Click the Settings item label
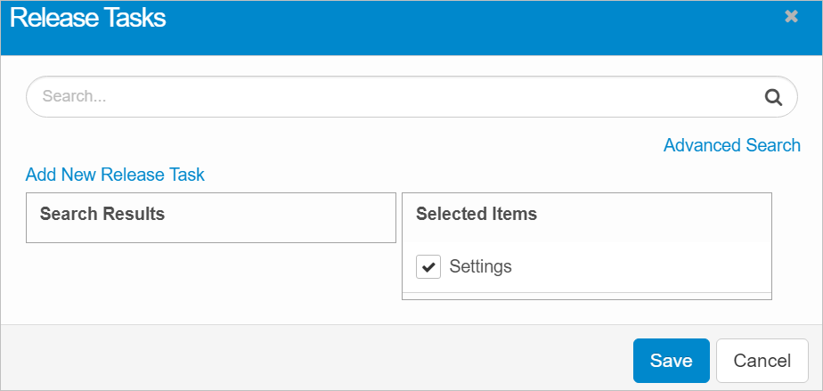The image size is (823, 391). (x=480, y=266)
